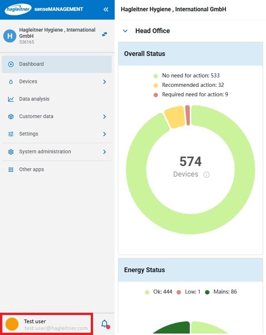Click the page title Hagleitner Hygiene, International GmbH
Image resolution: width=266 pixels, height=335 pixels.
[173, 10]
